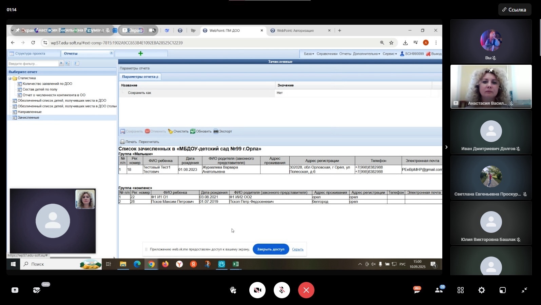Open the participants list icon
The height and width of the screenshot is (305, 541).
439,290
